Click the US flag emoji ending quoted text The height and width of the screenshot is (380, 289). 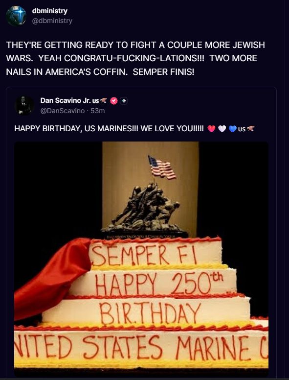[242, 129]
